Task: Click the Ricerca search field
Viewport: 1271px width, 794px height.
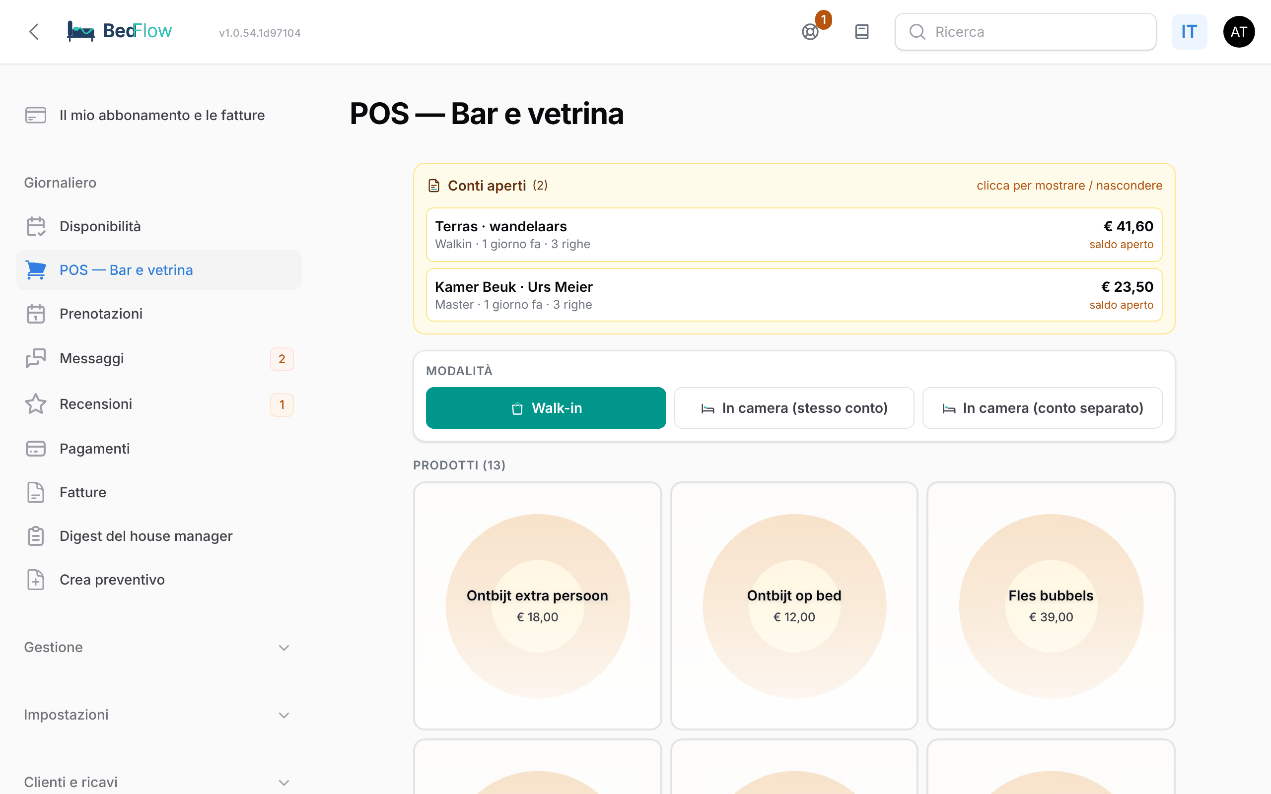Action: (x=1025, y=32)
